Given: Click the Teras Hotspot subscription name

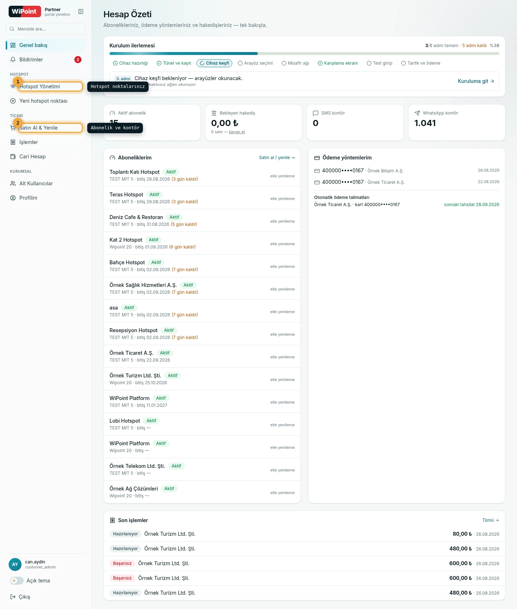Looking at the screenshot, I should tap(126, 195).
